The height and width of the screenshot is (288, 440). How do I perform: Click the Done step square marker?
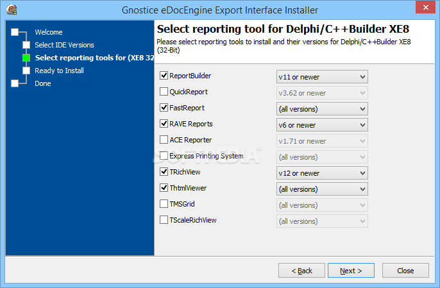click(15, 83)
